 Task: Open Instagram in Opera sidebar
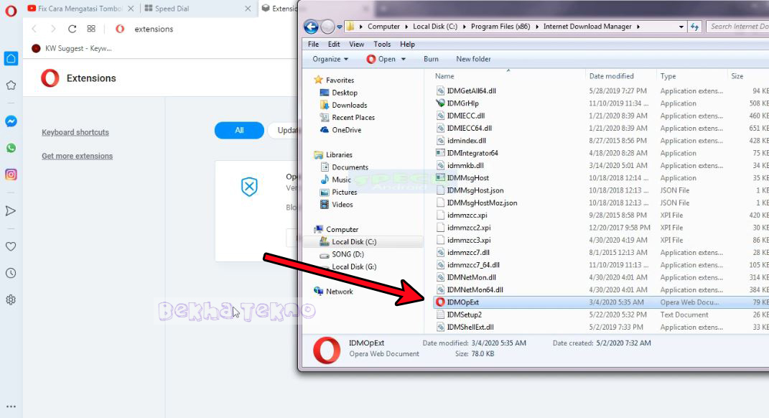[11, 174]
